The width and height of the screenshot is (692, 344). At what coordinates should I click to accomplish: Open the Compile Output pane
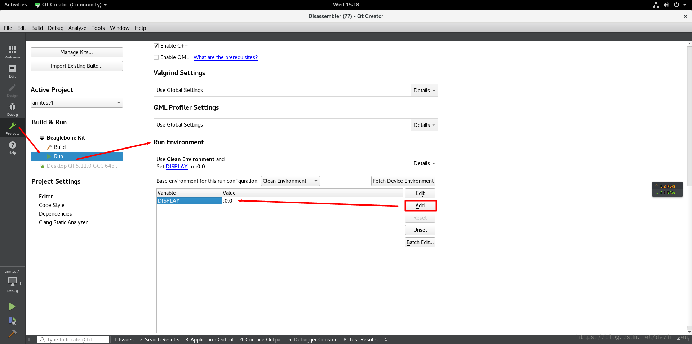(x=261, y=340)
